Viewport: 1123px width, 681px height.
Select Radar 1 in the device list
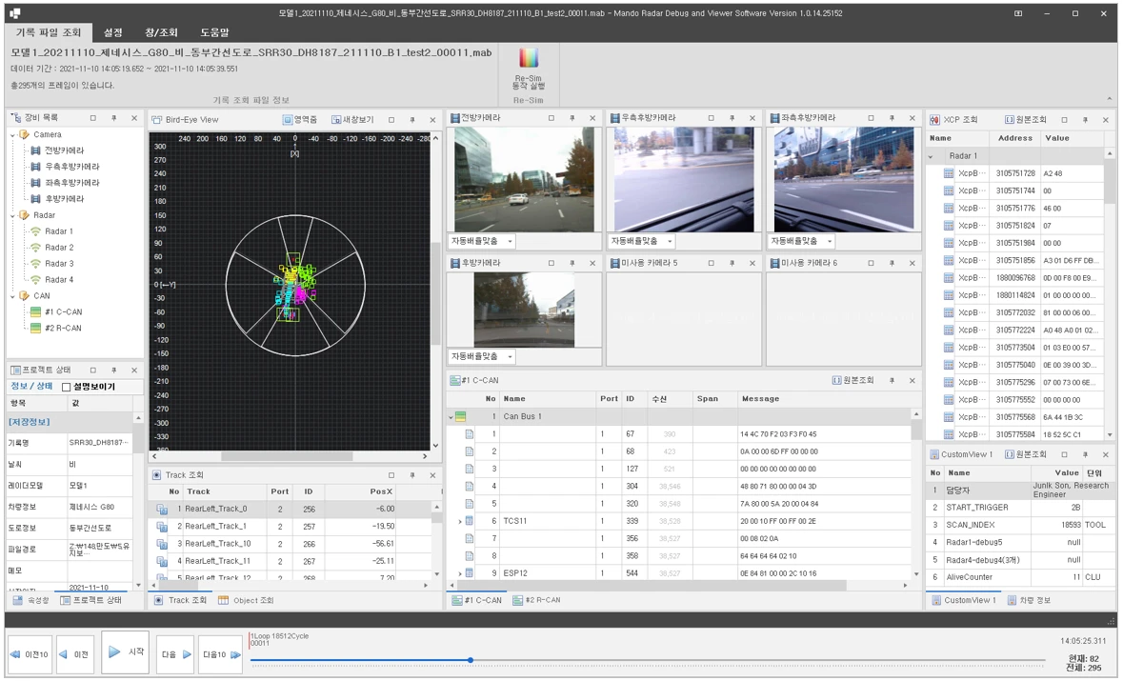[58, 231]
